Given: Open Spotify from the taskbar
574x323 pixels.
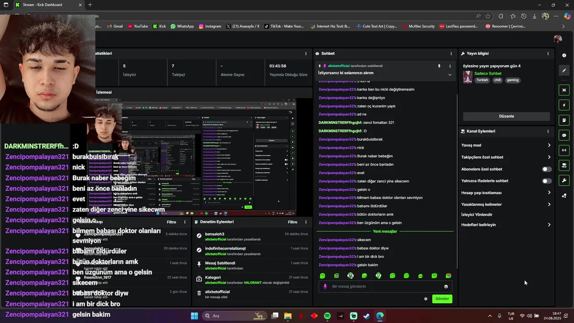Looking at the screenshot, I should (x=327, y=316).
